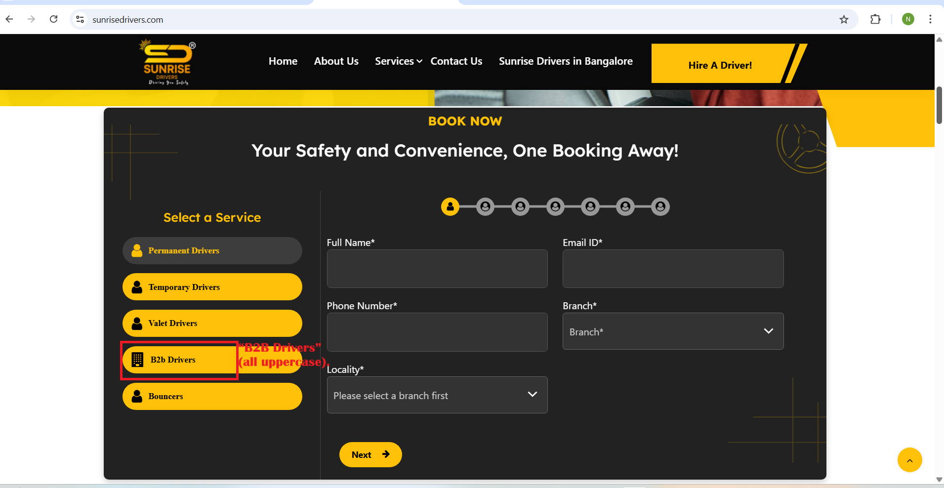This screenshot has width=944, height=488.
Task: Bookmark this page with star icon
Action: pos(844,19)
